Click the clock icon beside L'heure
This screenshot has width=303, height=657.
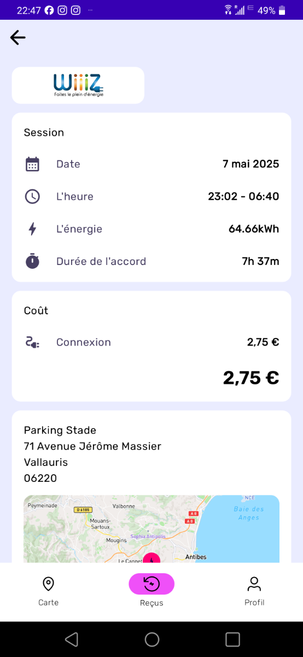[x=32, y=197]
